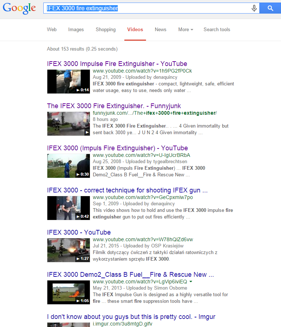The height and width of the screenshot is (327, 281).
Task: Play the 0:42 video thumbnail
Action: pos(68,208)
